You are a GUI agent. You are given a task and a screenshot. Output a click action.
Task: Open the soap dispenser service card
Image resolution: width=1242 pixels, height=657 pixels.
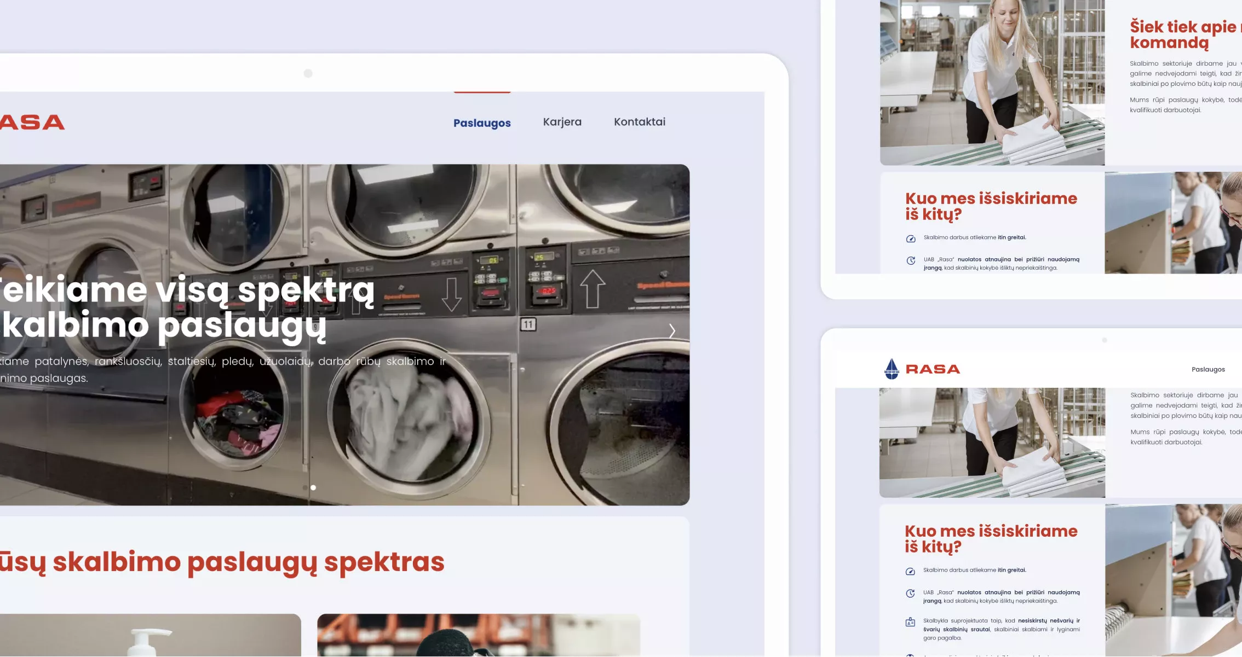point(150,635)
